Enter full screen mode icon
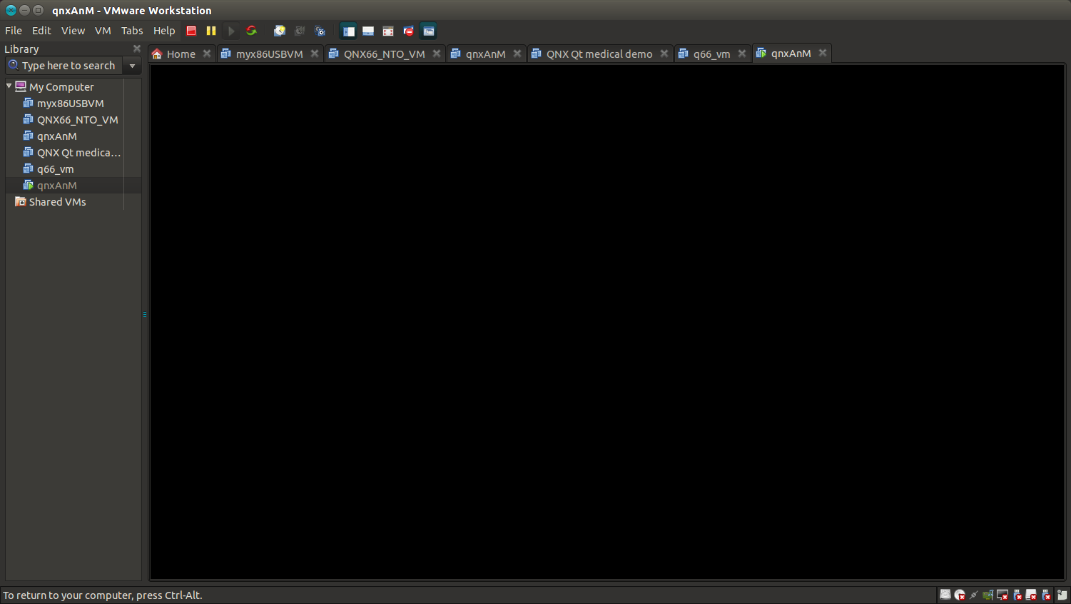The height and width of the screenshot is (604, 1071). [388, 31]
